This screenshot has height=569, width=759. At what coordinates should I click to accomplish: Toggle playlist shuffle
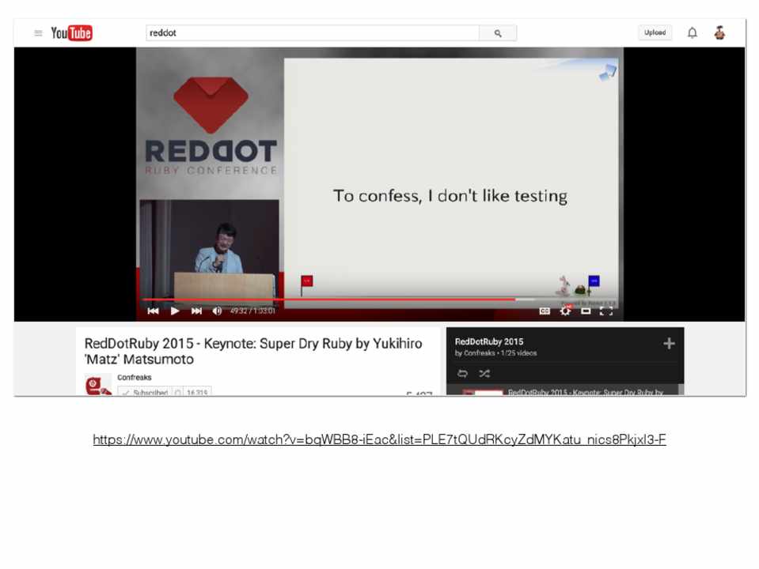pyautogui.click(x=484, y=374)
